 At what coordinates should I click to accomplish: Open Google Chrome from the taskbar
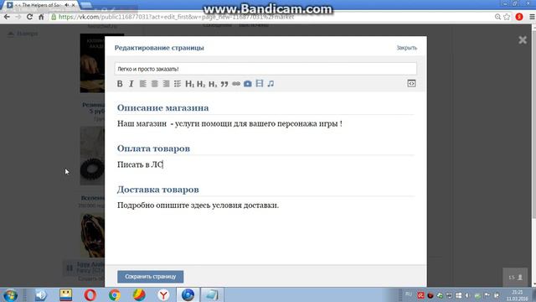click(115, 294)
